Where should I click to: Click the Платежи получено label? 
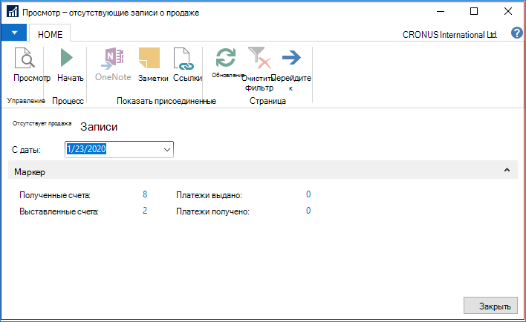click(212, 211)
